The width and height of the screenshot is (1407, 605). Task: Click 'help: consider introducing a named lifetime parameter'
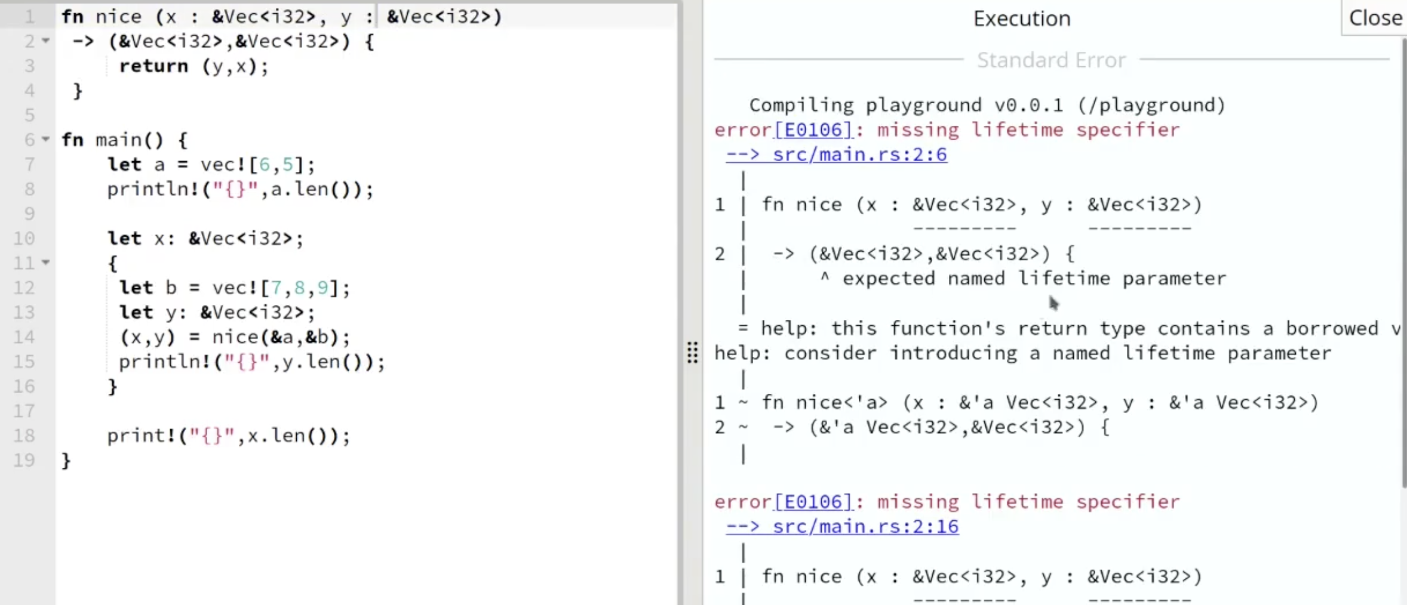(1023, 353)
